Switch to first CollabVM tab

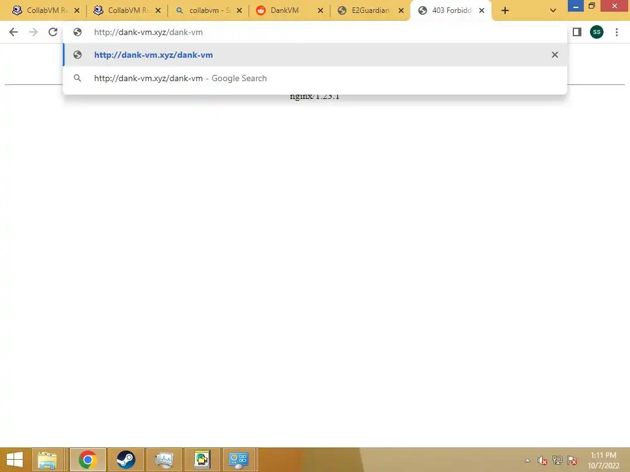(46, 10)
